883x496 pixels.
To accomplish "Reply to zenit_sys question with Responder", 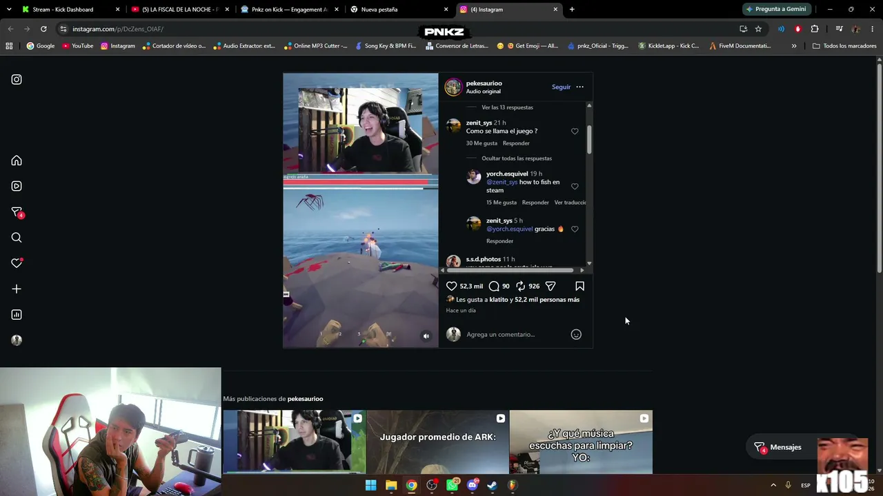I will (x=516, y=143).
